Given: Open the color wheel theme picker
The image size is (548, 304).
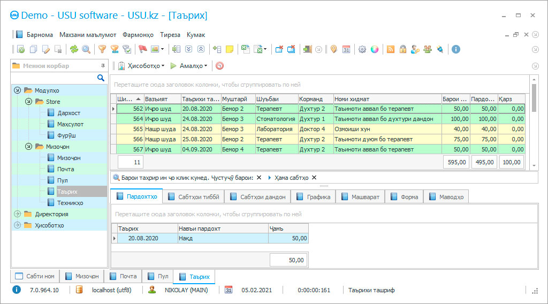Looking at the screenshot, I should (375, 49).
